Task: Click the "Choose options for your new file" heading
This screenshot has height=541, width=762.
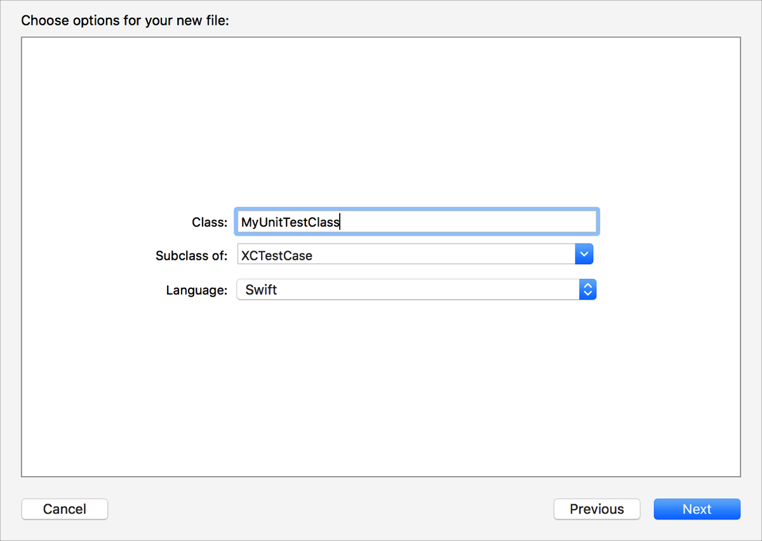Action: click(125, 20)
